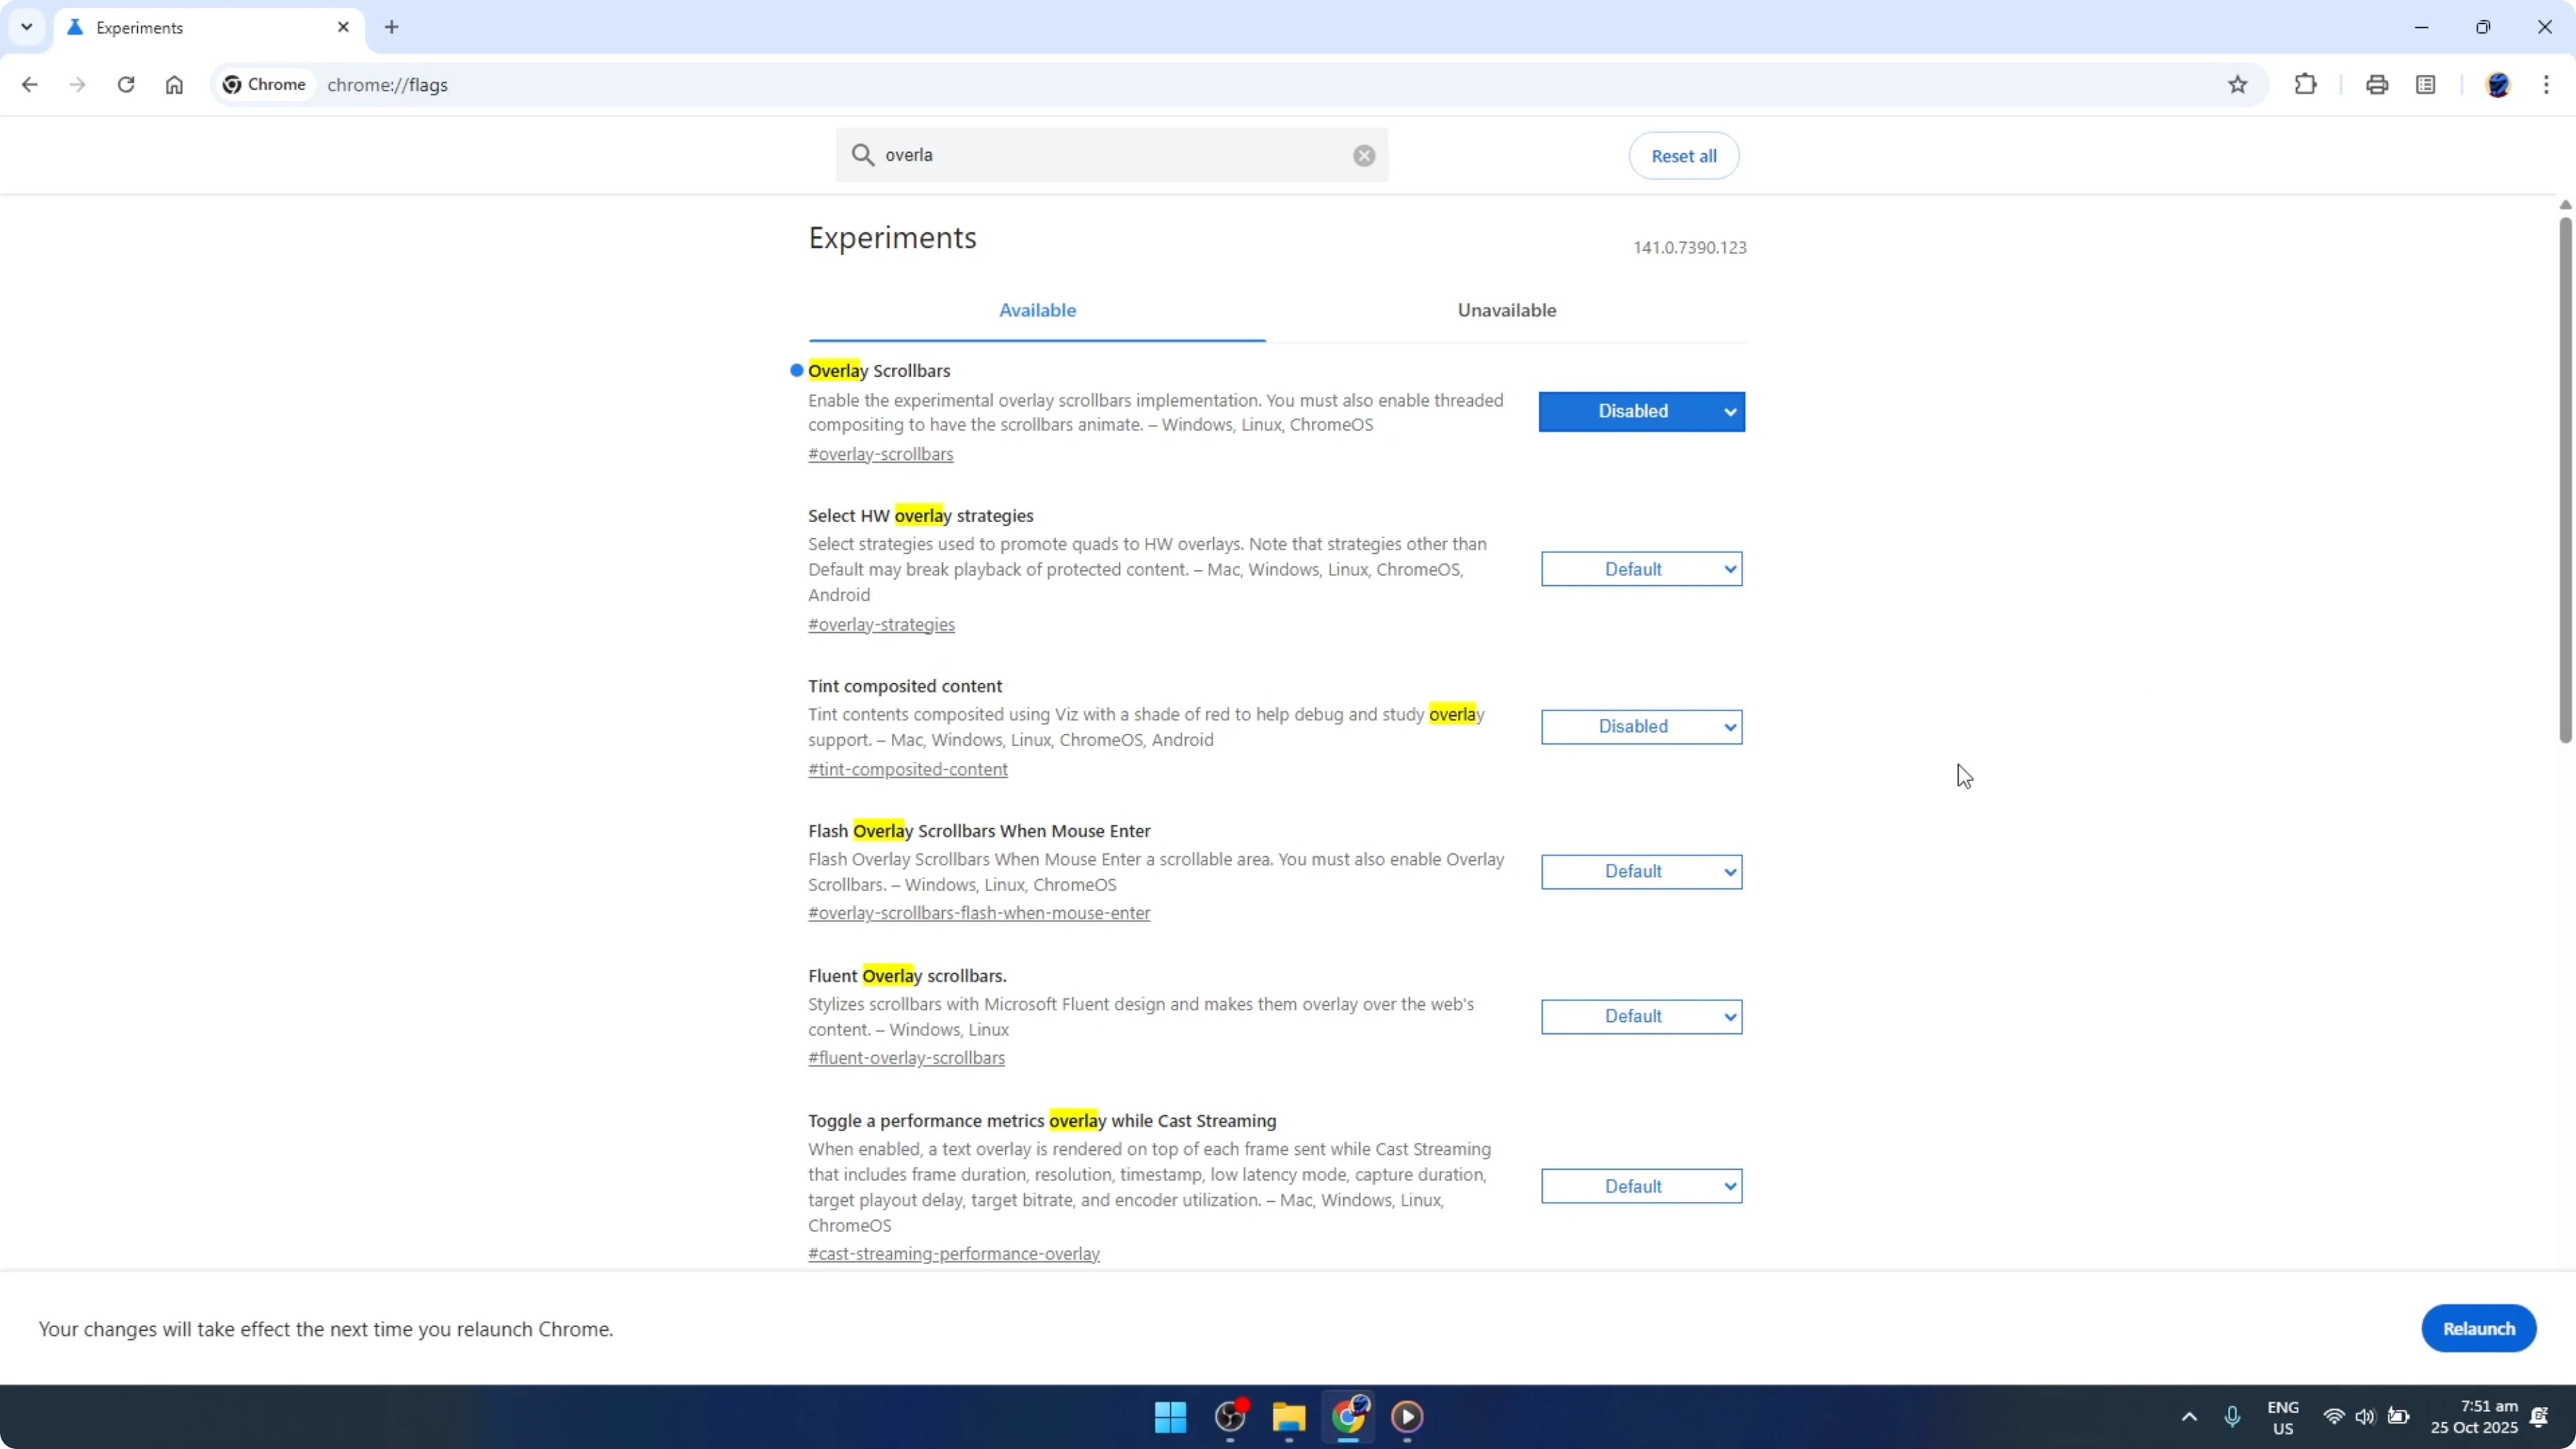The image size is (2576, 1449).
Task: Open File Explorer from the taskbar
Action: pyautogui.click(x=1288, y=1417)
